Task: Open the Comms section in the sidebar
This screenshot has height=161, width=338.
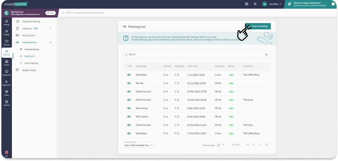Action: [6, 63]
